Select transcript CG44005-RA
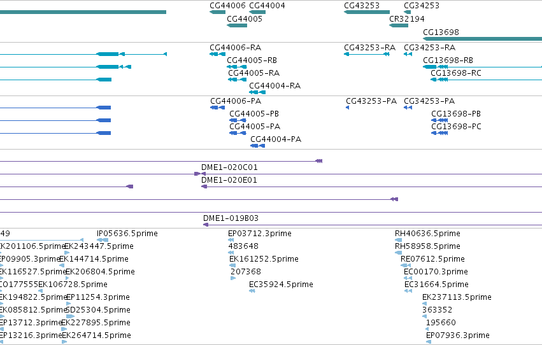The width and height of the screenshot is (542, 345). coord(253,73)
